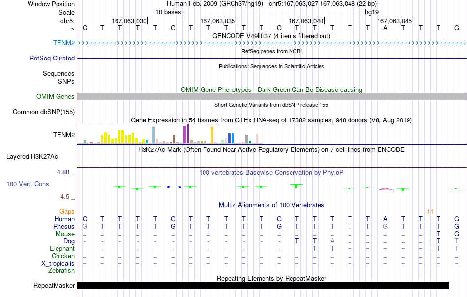The height and width of the screenshot is (297, 467).
Task: Click the Multiz Alignments of 100 Vertebrates title
Action: 271,205
